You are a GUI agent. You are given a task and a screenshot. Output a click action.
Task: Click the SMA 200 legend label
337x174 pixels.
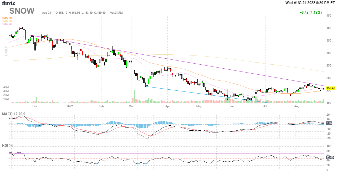point(7,21)
